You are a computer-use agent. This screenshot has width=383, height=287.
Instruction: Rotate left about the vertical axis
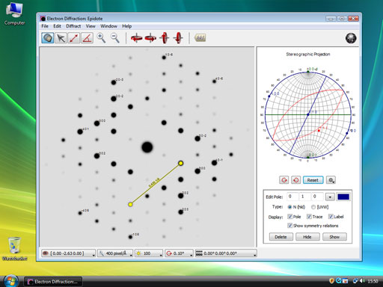click(136, 38)
